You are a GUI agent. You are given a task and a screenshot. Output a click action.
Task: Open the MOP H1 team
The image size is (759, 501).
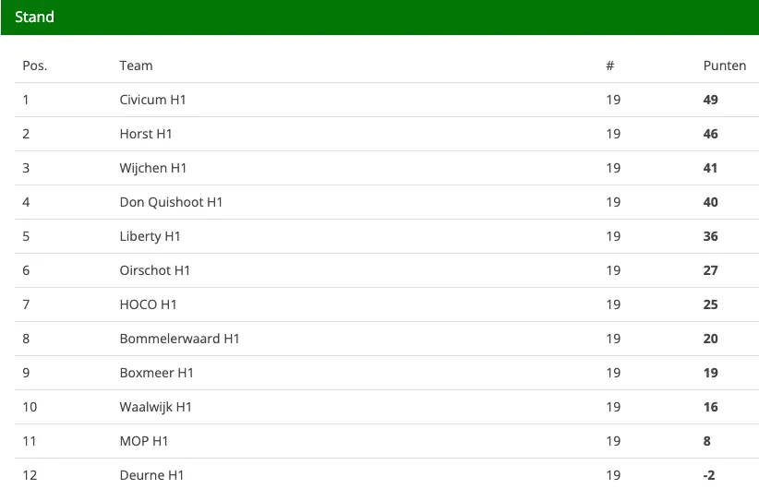pyautogui.click(x=144, y=441)
